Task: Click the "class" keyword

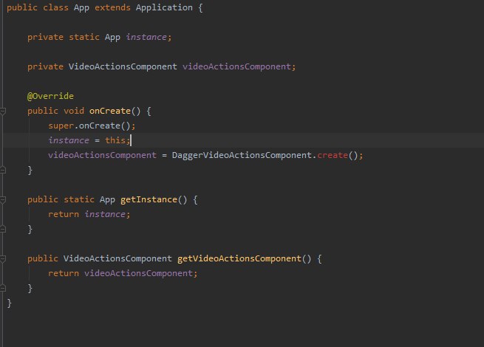Action: tap(55, 7)
